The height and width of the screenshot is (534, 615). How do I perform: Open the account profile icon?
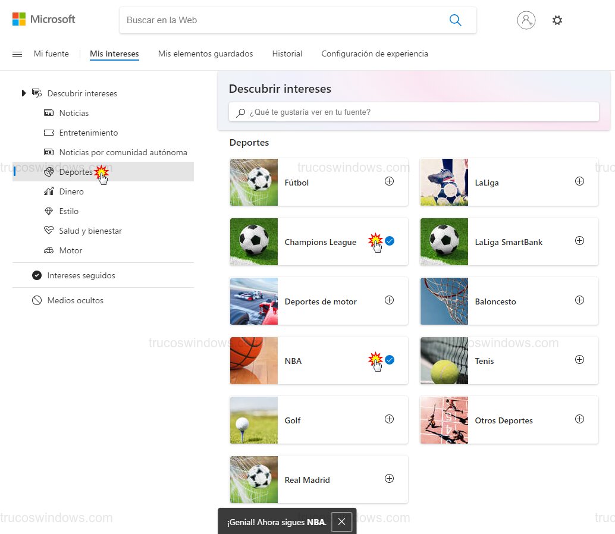[526, 20]
